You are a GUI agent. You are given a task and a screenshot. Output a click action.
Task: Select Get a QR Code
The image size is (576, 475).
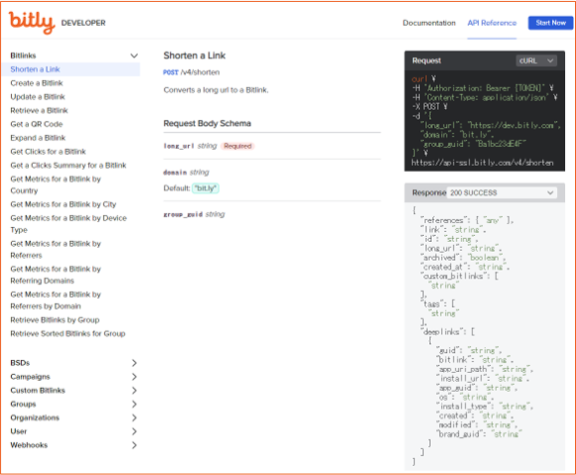coord(37,124)
